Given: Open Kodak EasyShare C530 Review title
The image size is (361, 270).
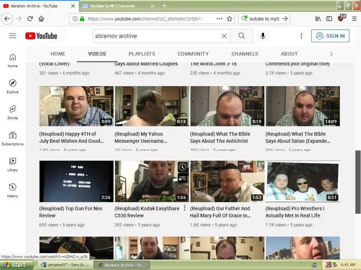Looking at the screenshot, I should [147, 212].
